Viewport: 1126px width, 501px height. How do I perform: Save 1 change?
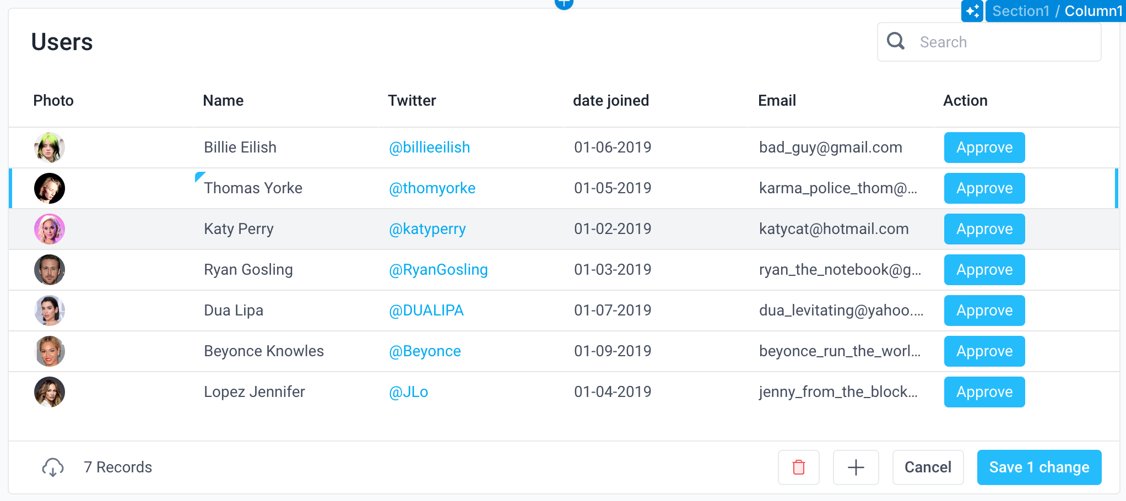[1038, 467]
